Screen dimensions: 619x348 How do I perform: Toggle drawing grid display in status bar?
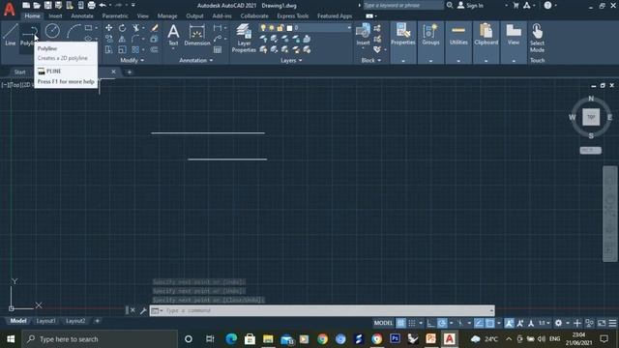pyautogui.click(x=400, y=323)
